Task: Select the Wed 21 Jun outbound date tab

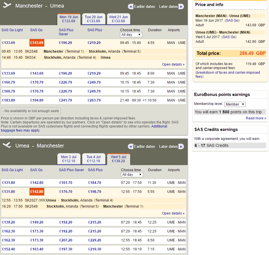Action: tap(119, 19)
